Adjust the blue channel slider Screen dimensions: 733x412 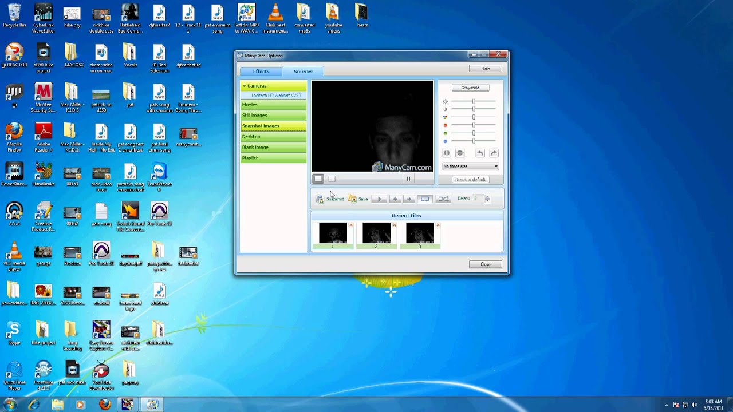pyautogui.click(x=474, y=141)
